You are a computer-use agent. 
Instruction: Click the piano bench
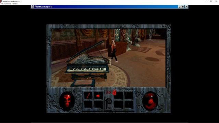83,83
